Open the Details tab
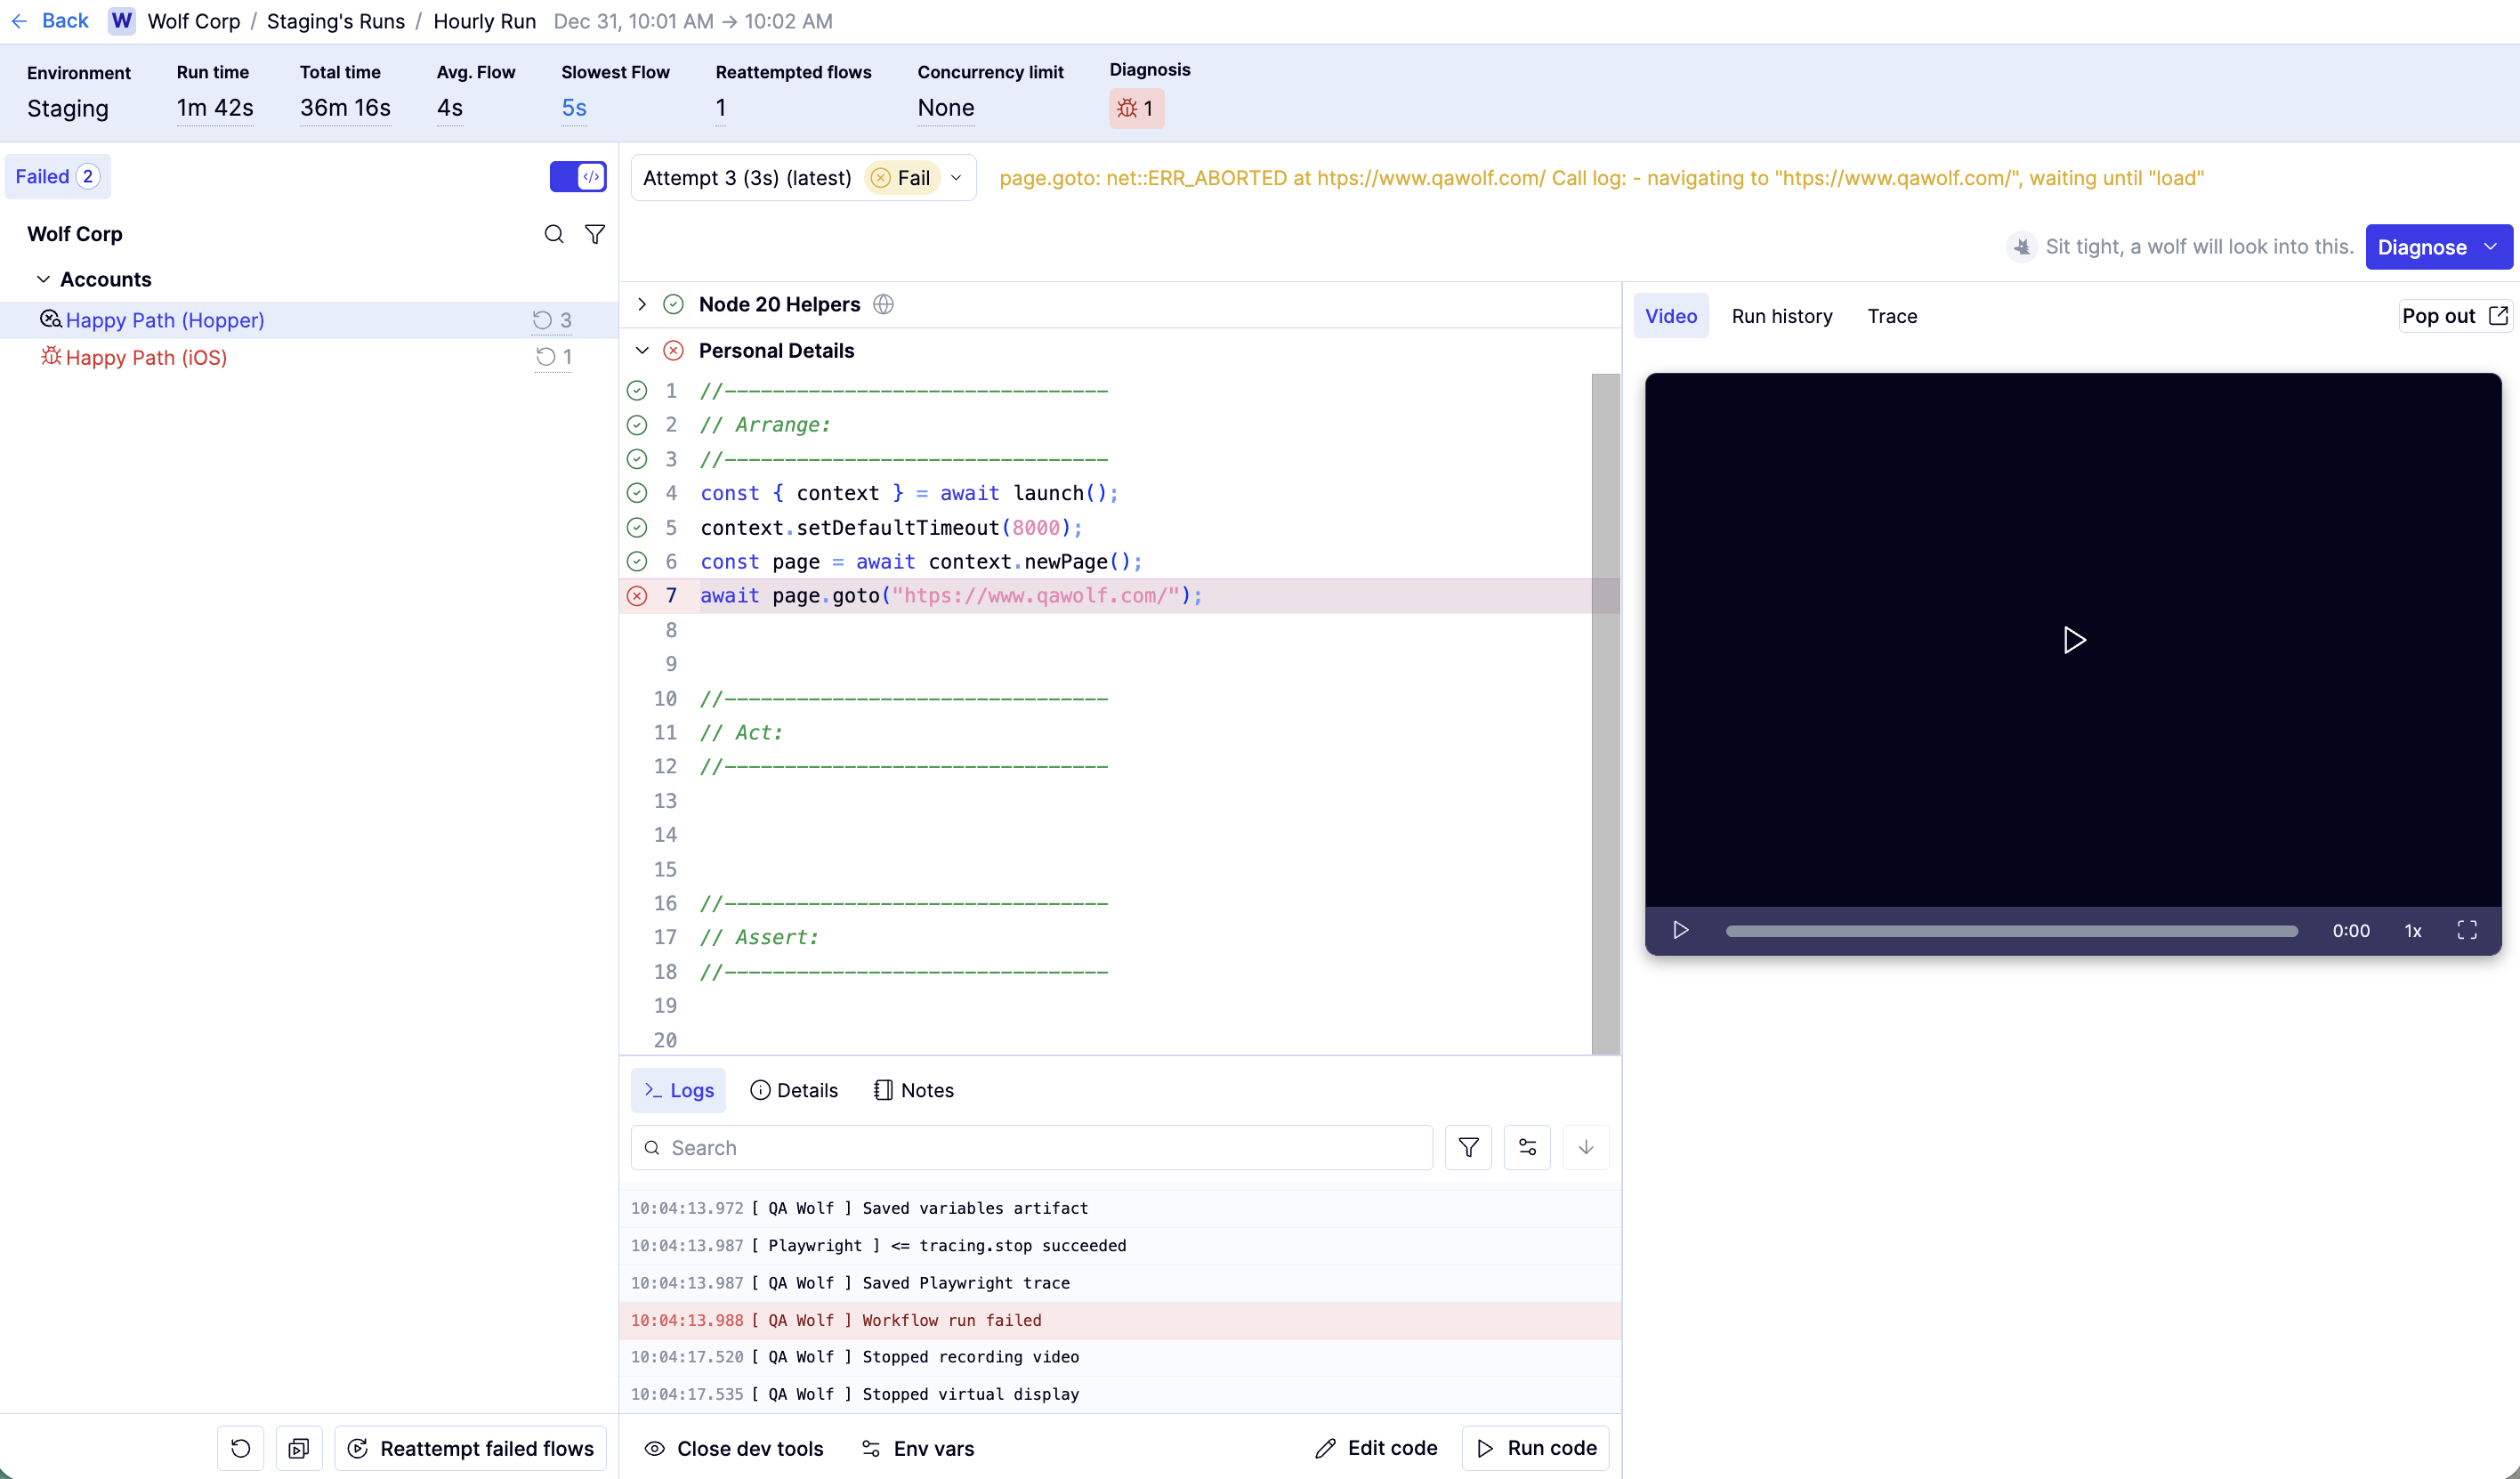The image size is (2520, 1479). coord(794,1090)
